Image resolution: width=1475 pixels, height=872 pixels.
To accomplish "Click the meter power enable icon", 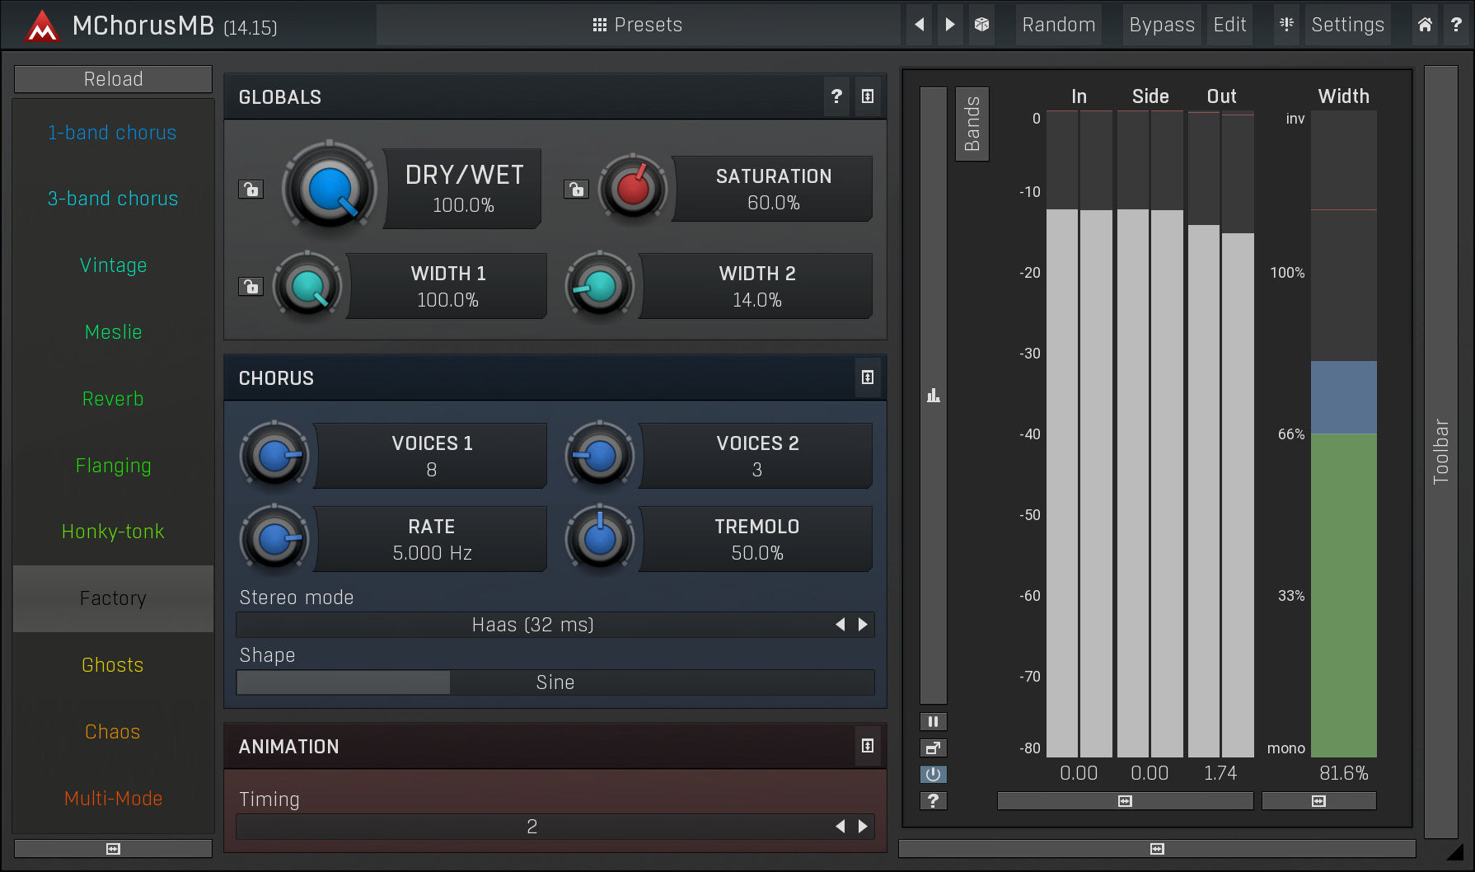I will click(x=933, y=774).
